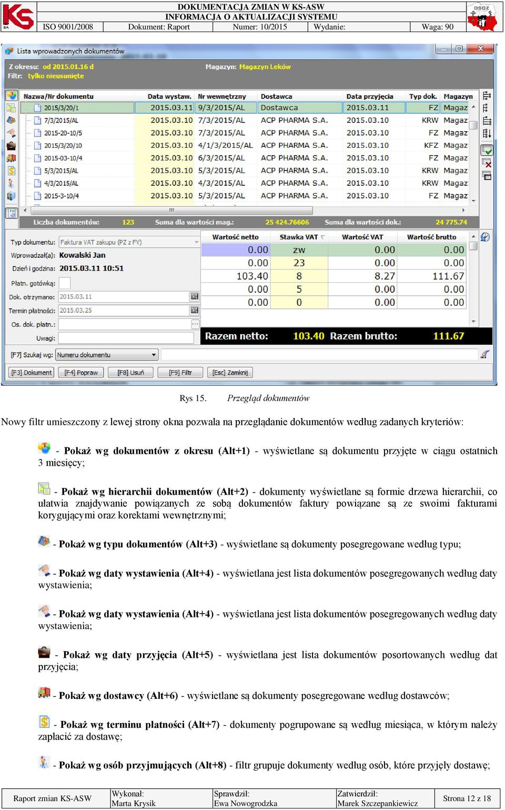Select filter by documents from period icon
The height and width of the screenshot is (810, 505).
(x=12, y=95)
